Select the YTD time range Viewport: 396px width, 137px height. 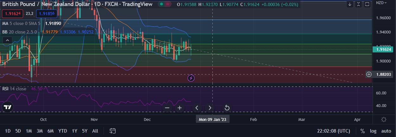click(x=63, y=131)
